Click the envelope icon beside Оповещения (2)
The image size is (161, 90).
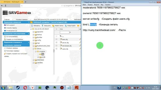[5, 31]
